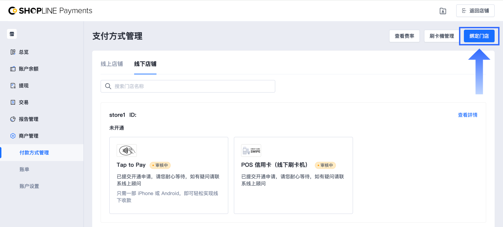This screenshot has height=227, width=503.
Task: Open 查看詳情 link for store1
Action: [x=467, y=115]
